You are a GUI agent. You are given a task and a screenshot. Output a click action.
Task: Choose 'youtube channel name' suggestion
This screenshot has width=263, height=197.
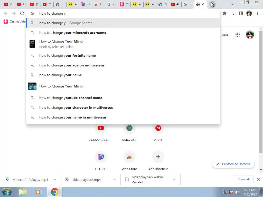[123, 98]
